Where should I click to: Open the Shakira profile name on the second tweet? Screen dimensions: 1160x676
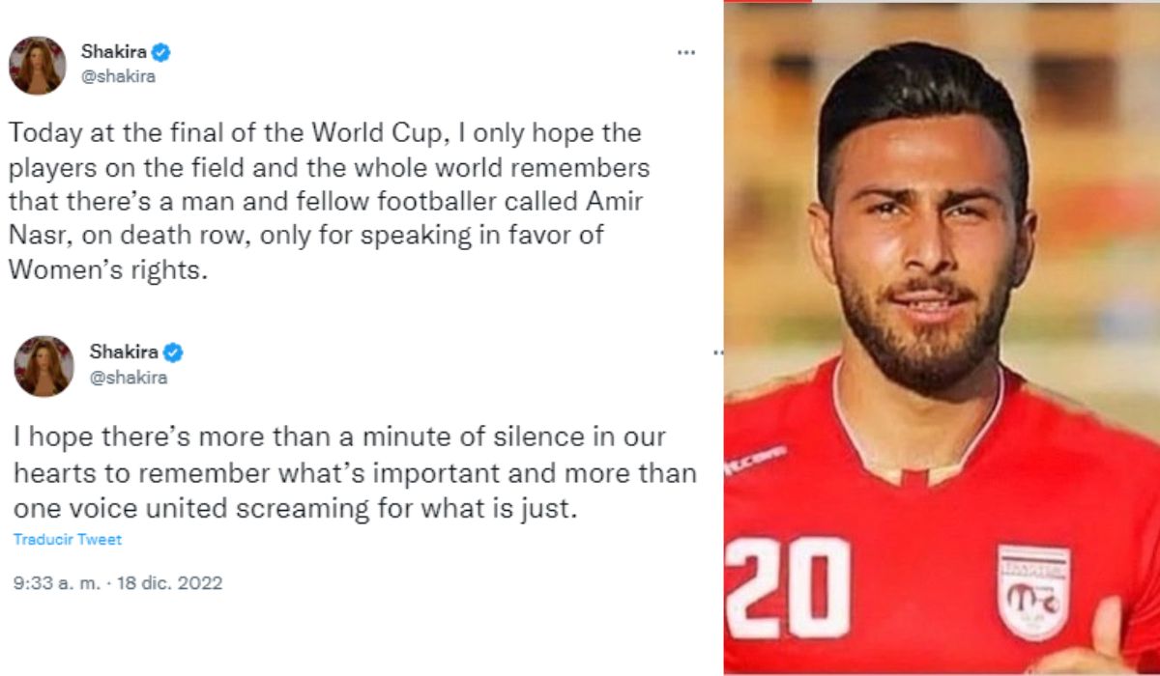point(126,352)
